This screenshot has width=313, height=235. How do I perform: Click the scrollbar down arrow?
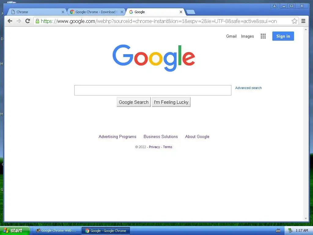click(x=306, y=218)
